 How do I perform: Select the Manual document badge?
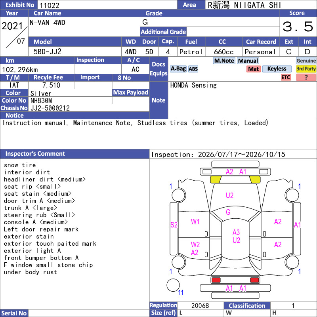click(248, 61)
